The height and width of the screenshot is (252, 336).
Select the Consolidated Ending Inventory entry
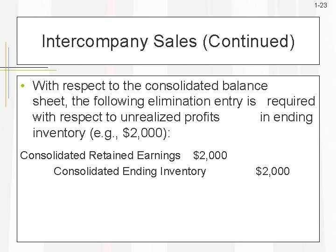pos(130,171)
